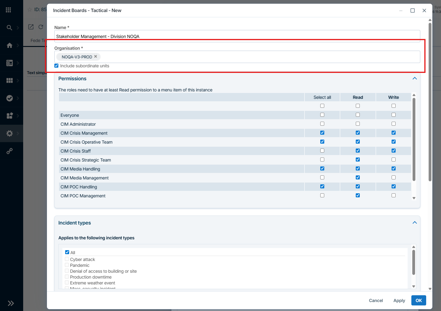Click the Apply button

399,300
